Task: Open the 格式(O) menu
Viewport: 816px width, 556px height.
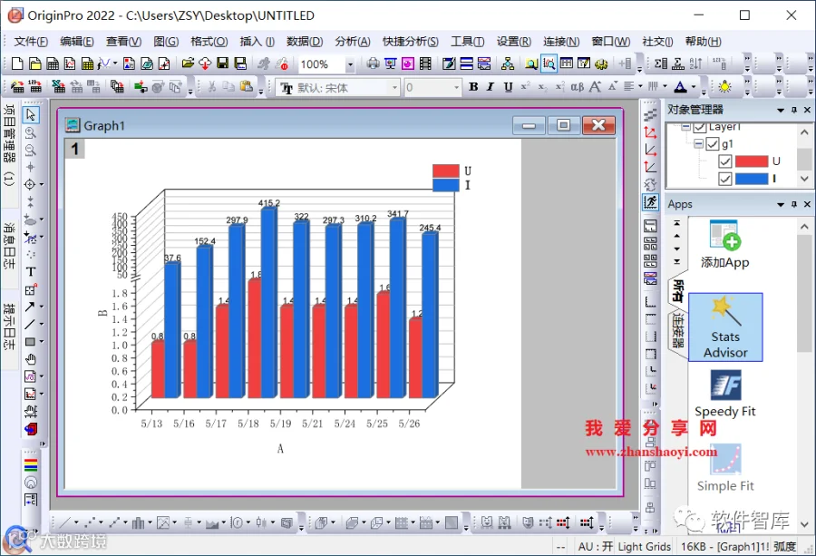Action: 209,42
